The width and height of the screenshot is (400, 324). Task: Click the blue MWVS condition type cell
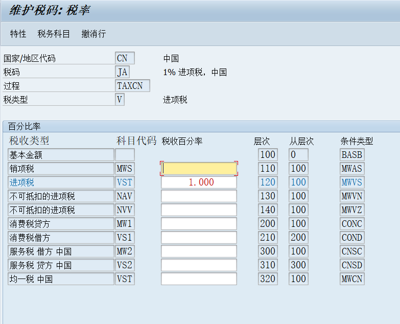[352, 182]
